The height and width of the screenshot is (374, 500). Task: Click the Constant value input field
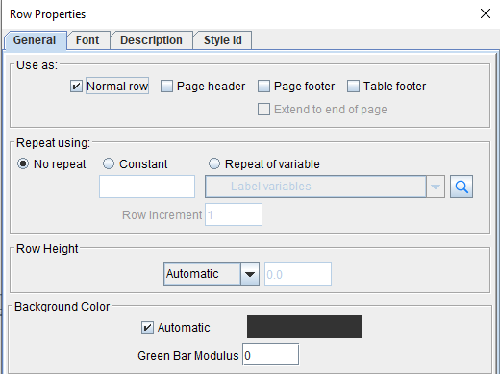pyautogui.click(x=147, y=187)
